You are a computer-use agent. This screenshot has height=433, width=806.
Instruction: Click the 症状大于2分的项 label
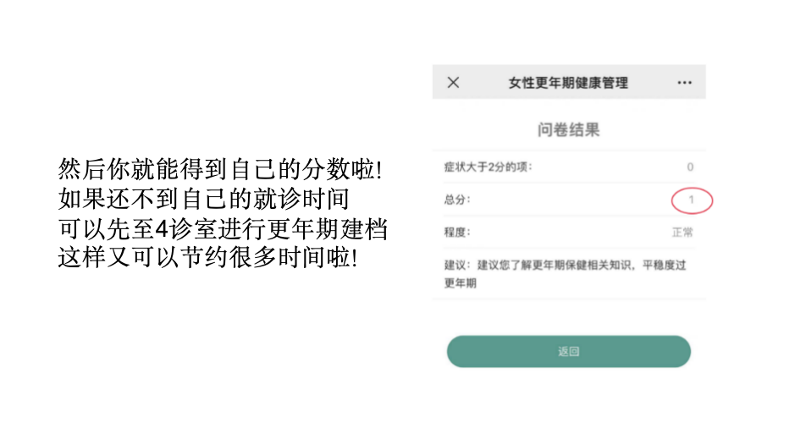coord(488,167)
